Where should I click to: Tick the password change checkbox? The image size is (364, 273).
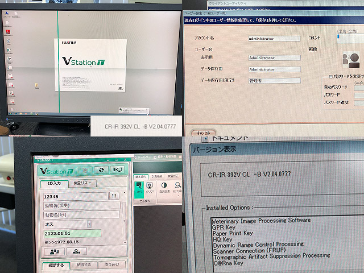coord(330,76)
